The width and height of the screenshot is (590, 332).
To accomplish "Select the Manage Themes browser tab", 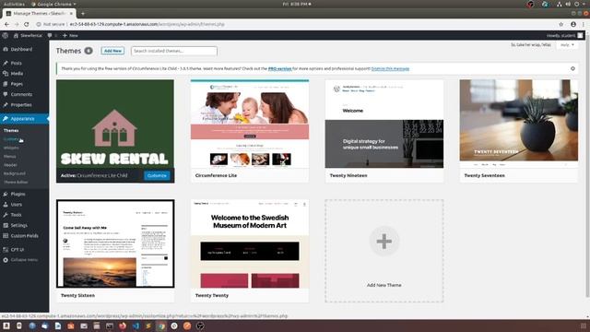I will 40,14.
